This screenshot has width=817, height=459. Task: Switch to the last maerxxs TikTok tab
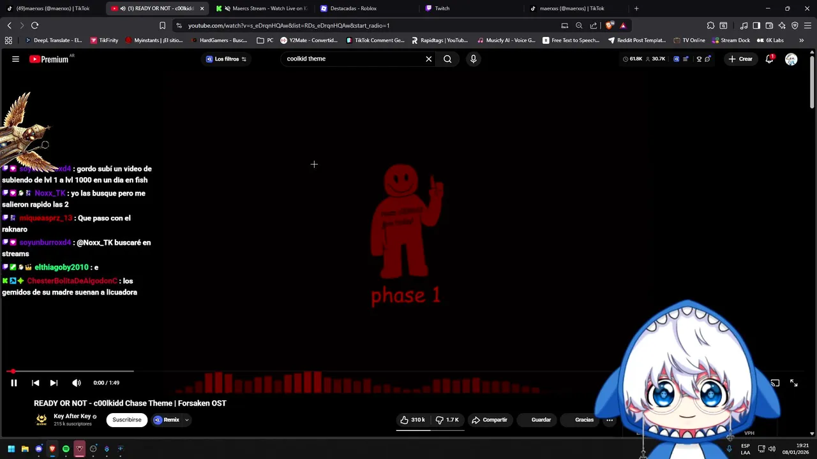[x=574, y=8]
